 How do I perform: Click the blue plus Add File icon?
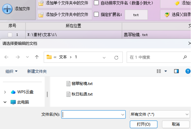(7, 9)
